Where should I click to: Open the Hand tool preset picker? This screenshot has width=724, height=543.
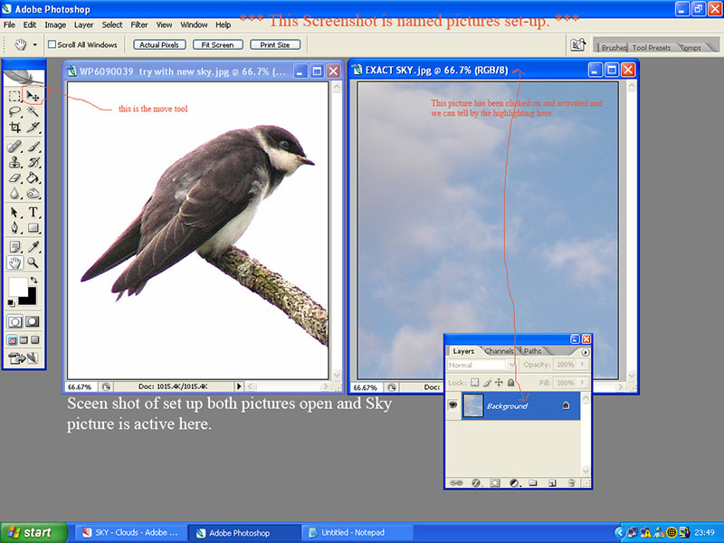tap(34, 44)
